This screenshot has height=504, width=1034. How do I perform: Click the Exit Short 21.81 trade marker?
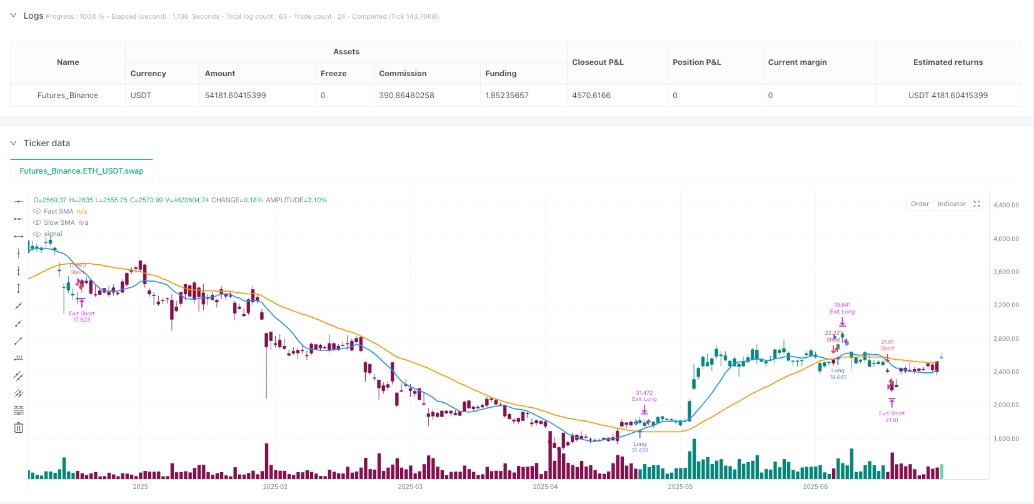pyautogui.click(x=891, y=413)
